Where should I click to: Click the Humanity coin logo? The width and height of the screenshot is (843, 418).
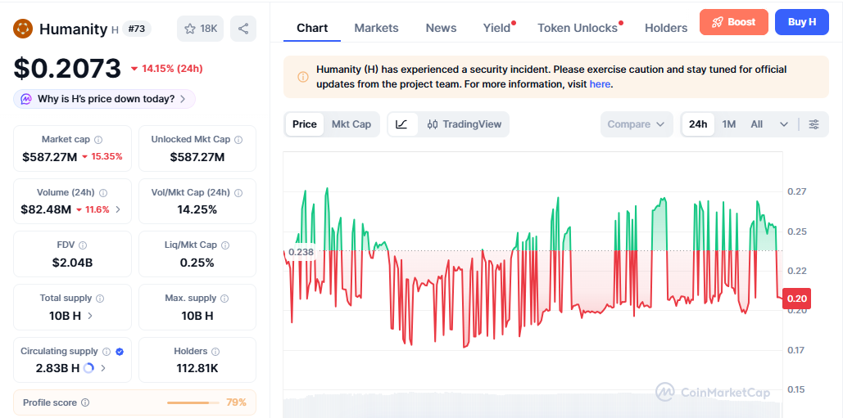(23, 29)
